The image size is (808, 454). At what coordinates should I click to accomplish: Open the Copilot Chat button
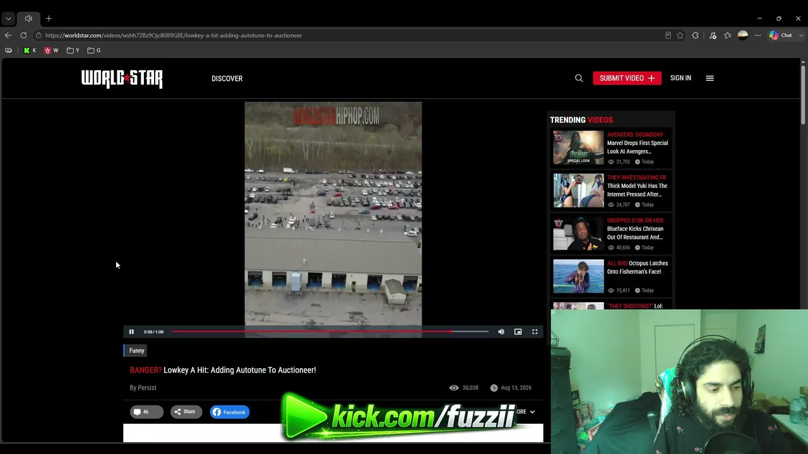tap(780, 35)
